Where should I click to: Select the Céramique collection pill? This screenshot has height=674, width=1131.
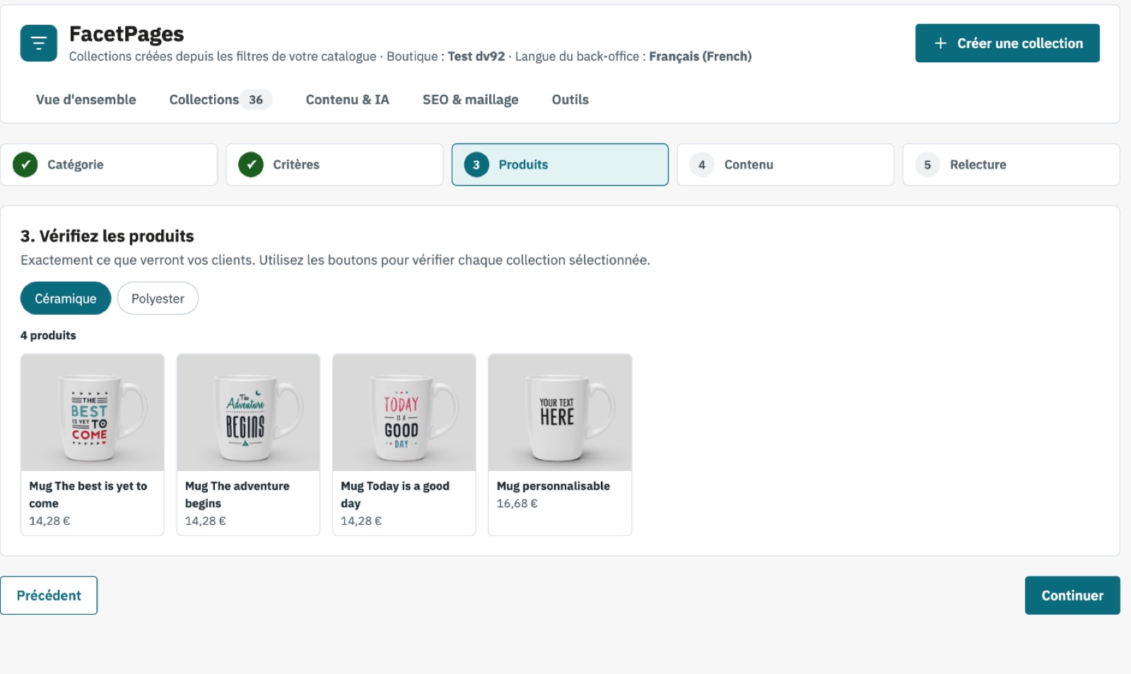click(66, 298)
